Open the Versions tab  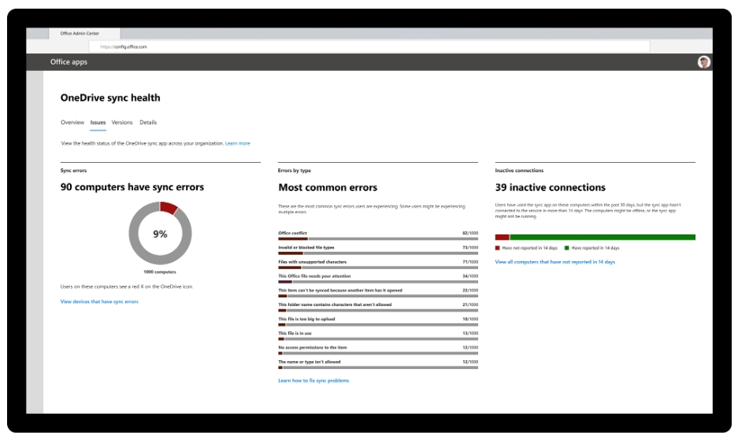(122, 123)
